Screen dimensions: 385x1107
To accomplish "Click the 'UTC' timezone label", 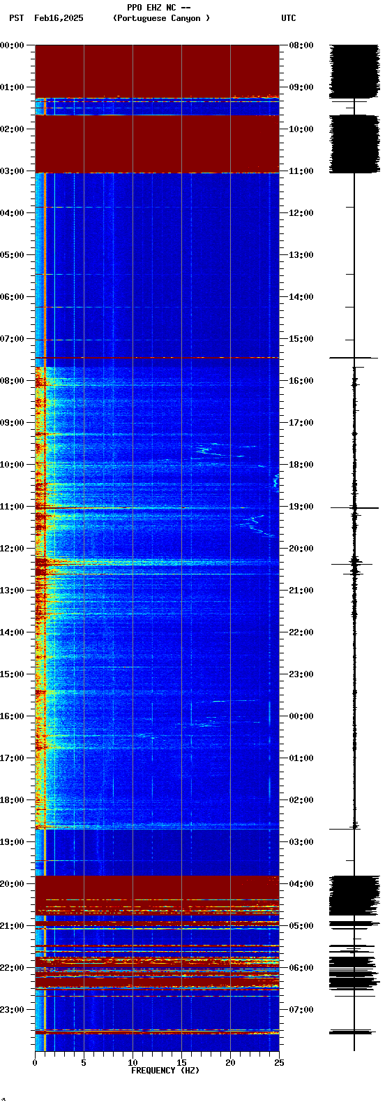I will pos(289,18).
